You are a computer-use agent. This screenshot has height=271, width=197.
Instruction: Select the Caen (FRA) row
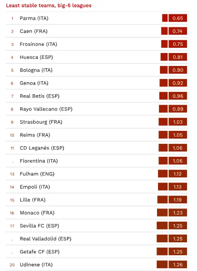click(x=97, y=31)
